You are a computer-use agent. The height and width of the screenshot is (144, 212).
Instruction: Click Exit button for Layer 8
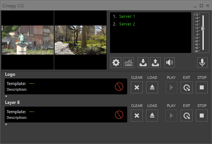click(x=186, y=116)
